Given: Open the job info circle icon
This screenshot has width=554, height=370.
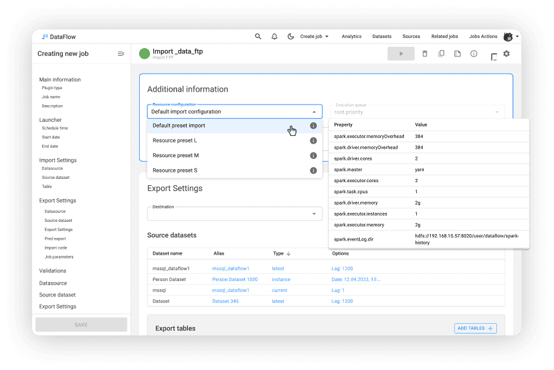Looking at the screenshot, I should click(x=474, y=54).
